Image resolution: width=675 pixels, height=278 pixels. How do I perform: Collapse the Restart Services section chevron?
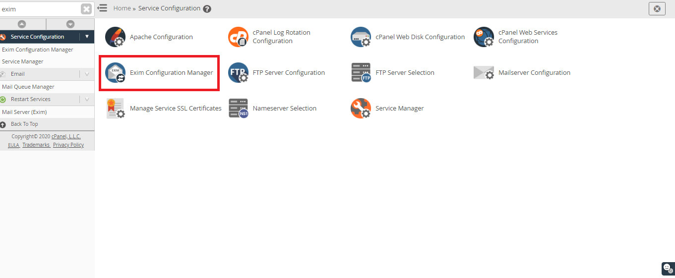click(87, 99)
